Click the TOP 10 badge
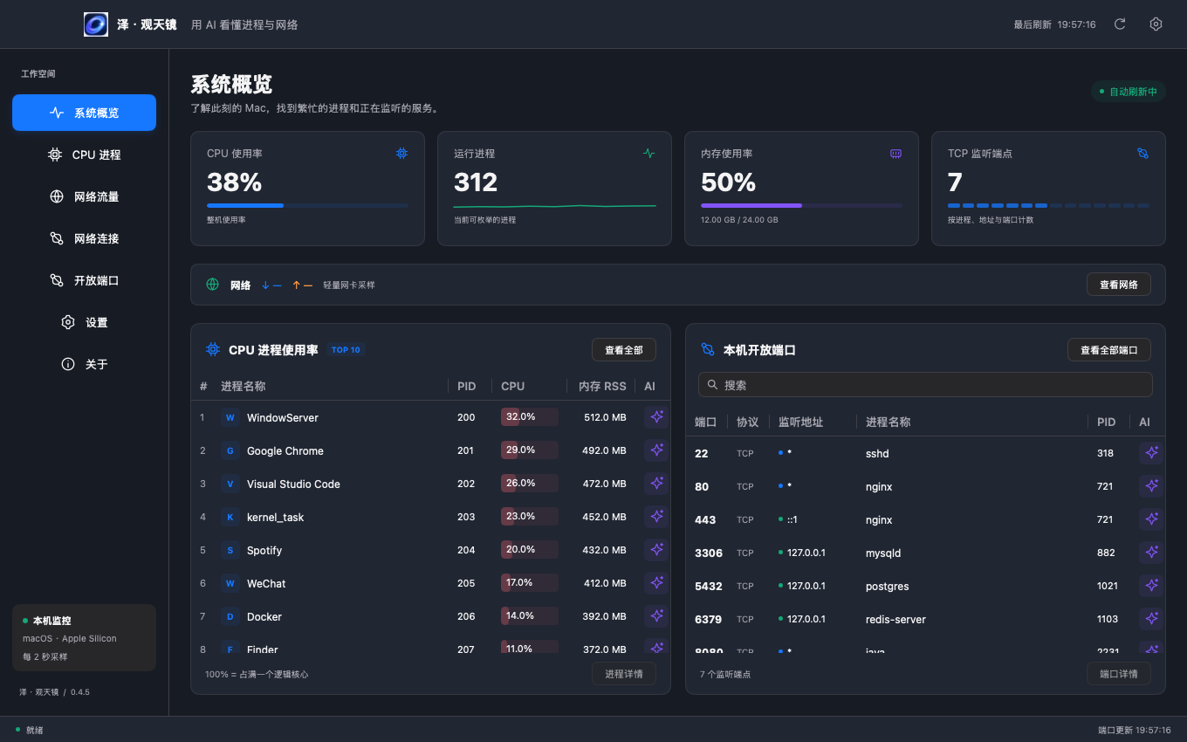 pyautogui.click(x=346, y=350)
